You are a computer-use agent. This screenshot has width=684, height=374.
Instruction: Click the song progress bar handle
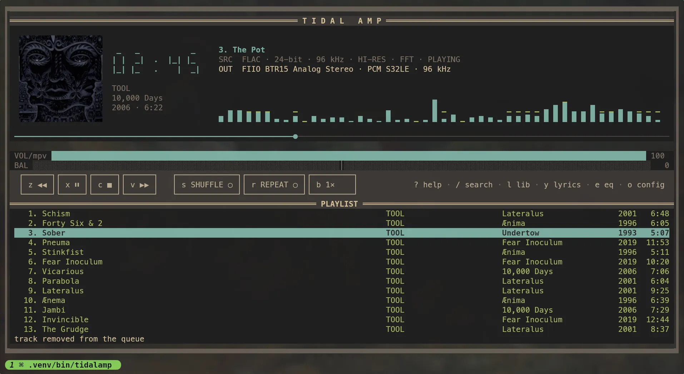(295, 137)
